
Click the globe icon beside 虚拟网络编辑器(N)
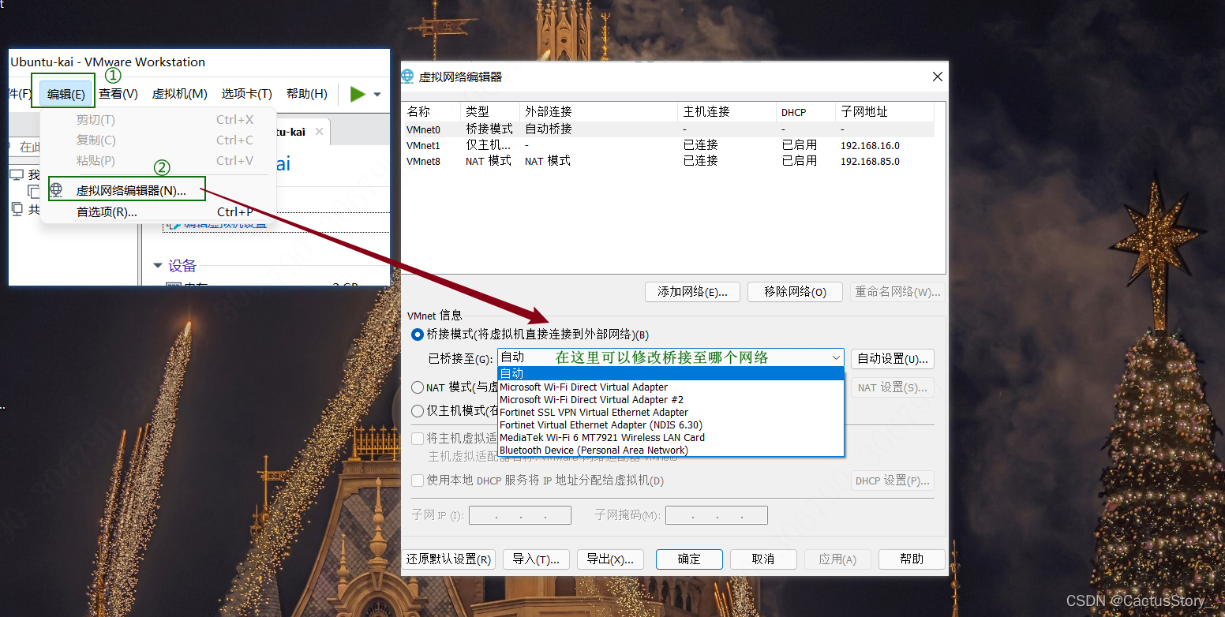(x=56, y=189)
